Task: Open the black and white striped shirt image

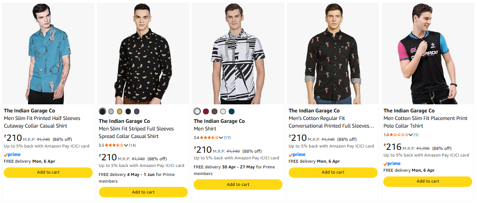Action: pyautogui.click(x=238, y=54)
